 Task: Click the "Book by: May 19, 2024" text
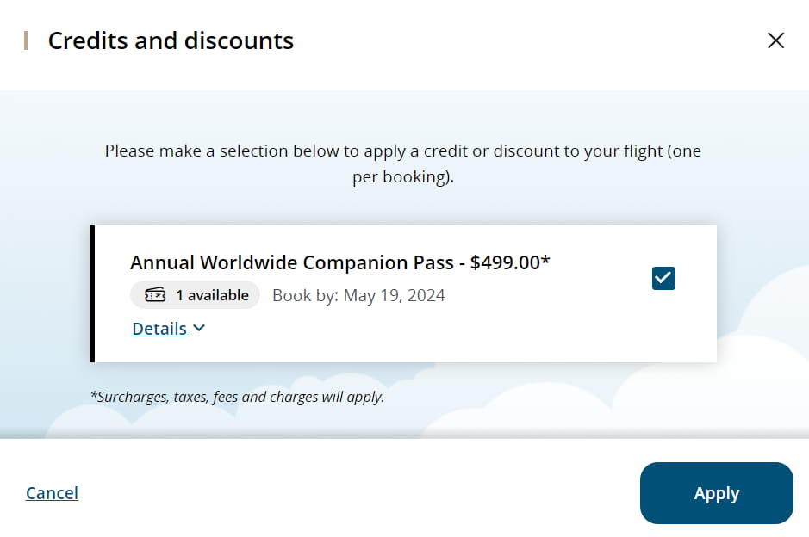point(358,295)
